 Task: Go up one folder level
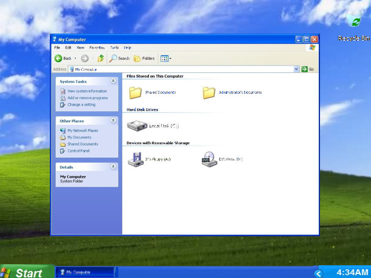pyautogui.click(x=101, y=58)
